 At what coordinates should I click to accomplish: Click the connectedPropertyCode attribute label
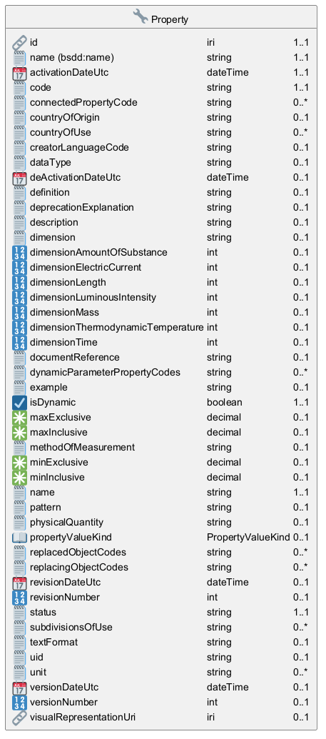click(83, 103)
